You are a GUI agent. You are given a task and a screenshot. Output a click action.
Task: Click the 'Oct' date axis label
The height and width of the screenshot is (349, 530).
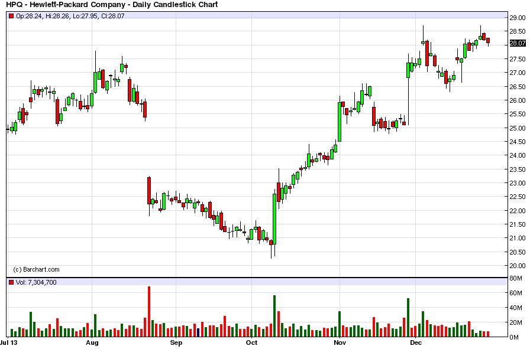click(x=251, y=343)
